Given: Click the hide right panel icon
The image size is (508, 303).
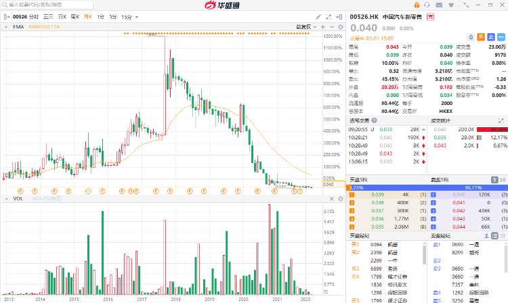Looking at the screenshot, I should 339,17.
